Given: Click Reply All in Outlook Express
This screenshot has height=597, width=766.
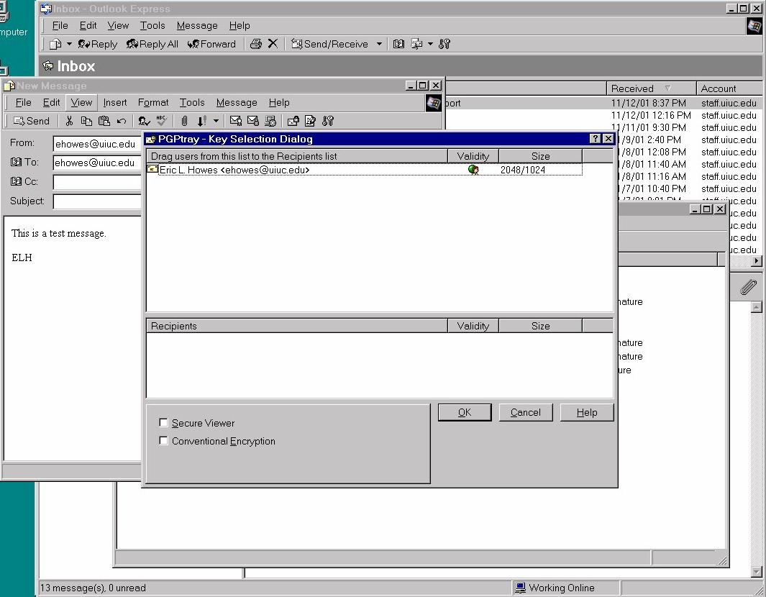Looking at the screenshot, I should tap(152, 44).
